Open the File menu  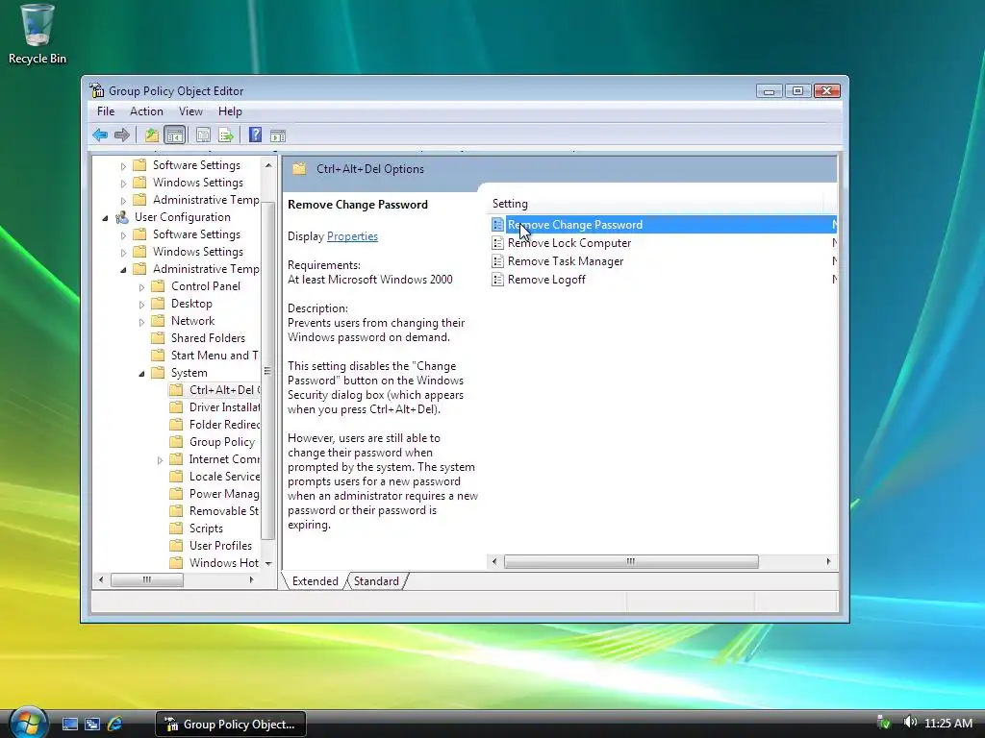tap(106, 111)
